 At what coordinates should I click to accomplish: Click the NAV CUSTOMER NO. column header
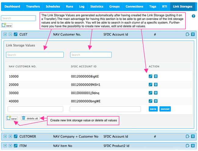pos(23,67)
